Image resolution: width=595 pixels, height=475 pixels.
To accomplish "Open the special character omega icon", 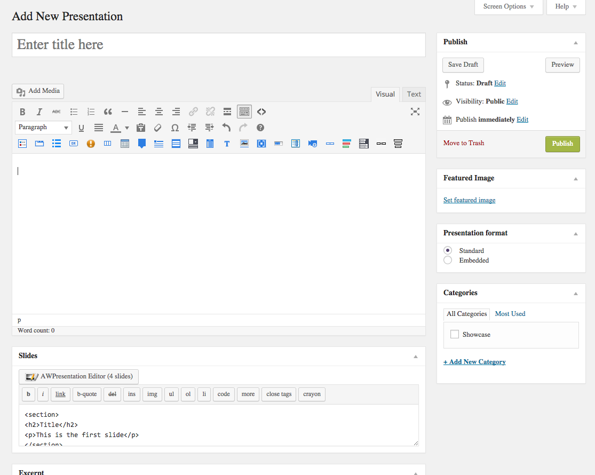I will coord(174,128).
